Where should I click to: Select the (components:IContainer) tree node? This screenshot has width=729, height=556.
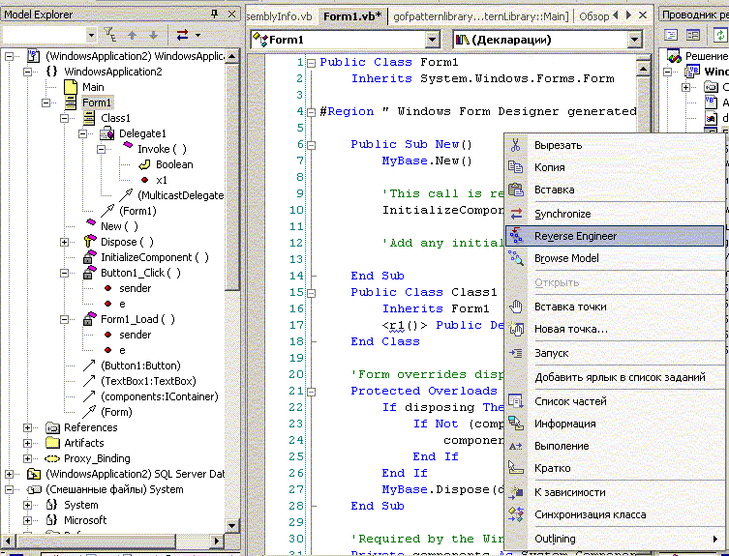(160, 396)
